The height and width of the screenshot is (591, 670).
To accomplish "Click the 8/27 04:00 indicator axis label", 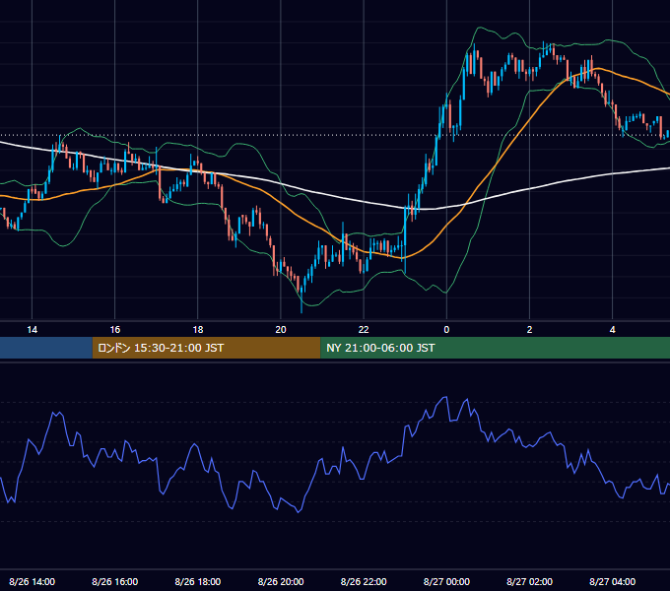I will [612, 582].
